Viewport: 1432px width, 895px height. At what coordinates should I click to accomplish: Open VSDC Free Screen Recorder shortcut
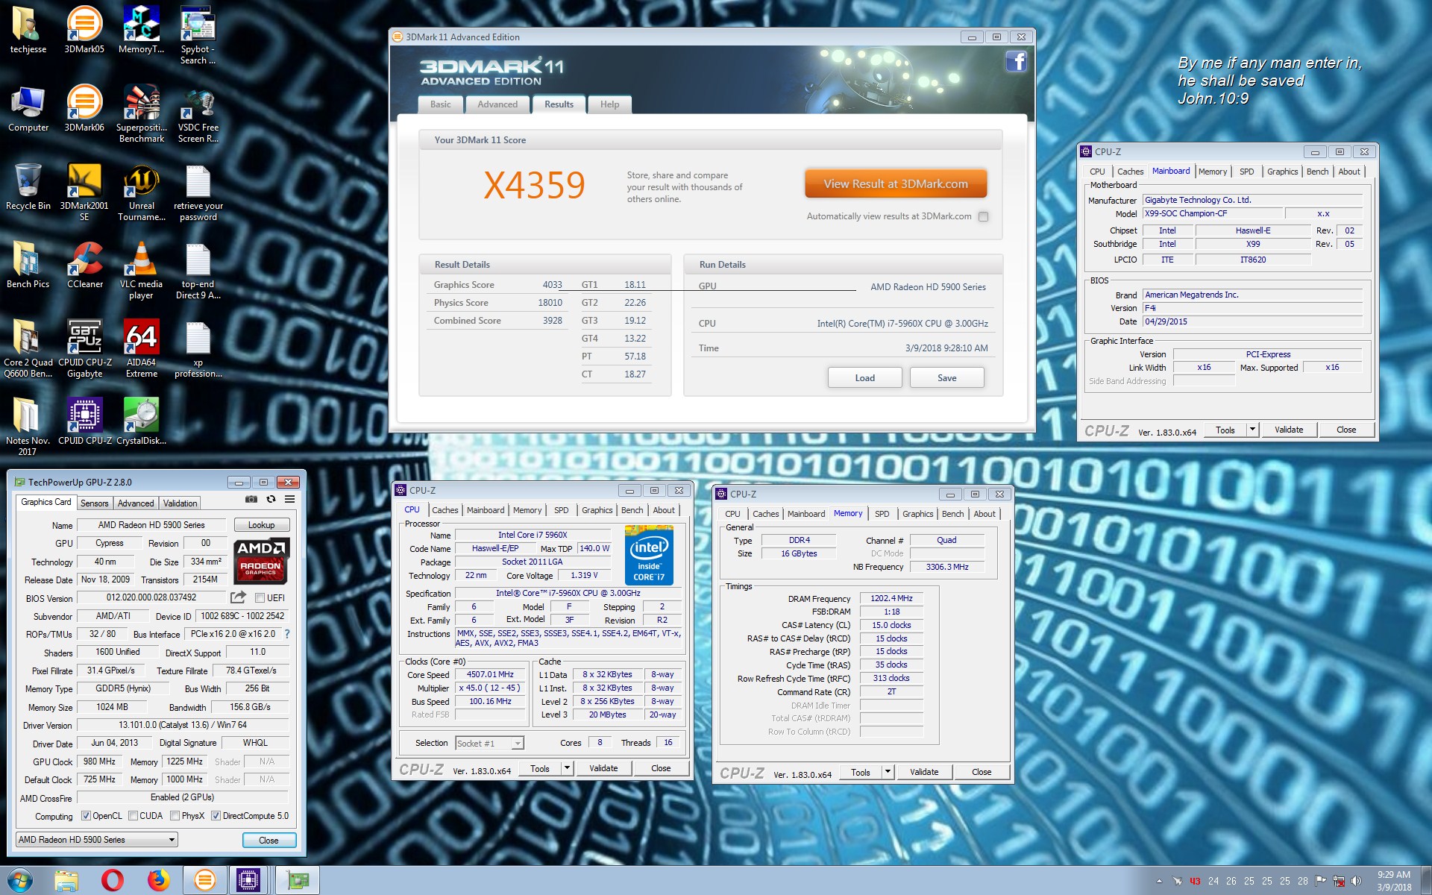click(x=198, y=113)
